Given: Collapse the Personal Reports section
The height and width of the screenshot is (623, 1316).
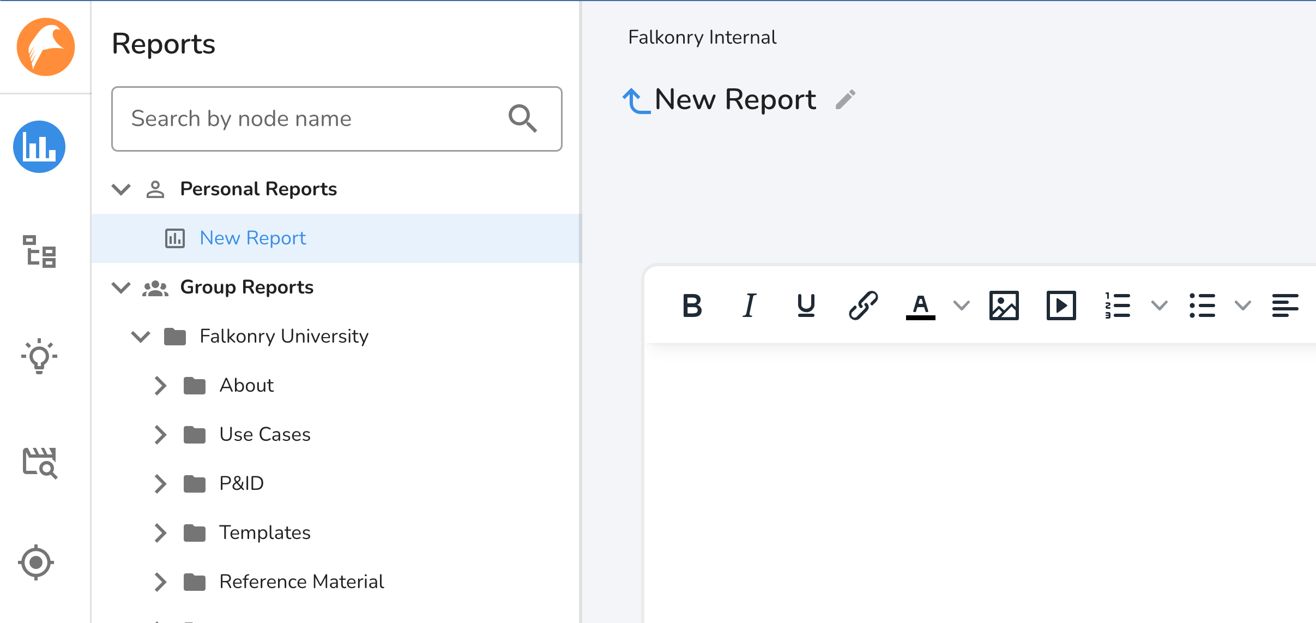Looking at the screenshot, I should 121,189.
